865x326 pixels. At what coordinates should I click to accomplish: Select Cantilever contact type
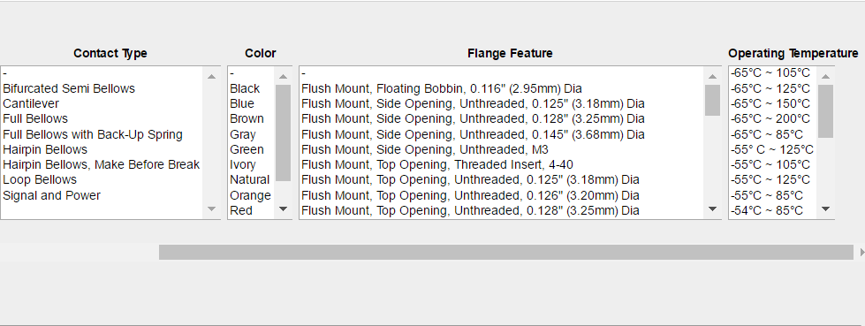(x=31, y=103)
